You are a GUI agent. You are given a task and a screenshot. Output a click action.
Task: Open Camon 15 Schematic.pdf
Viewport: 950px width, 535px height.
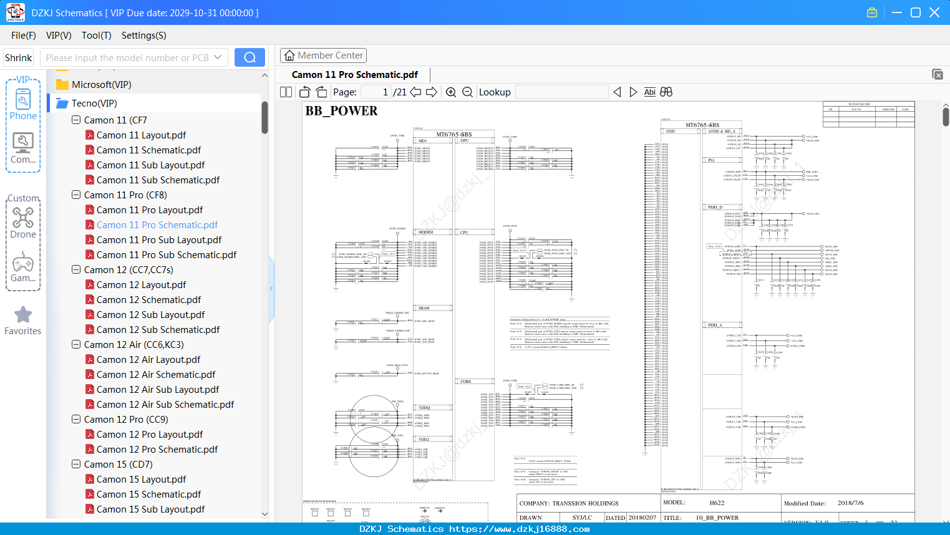point(148,494)
